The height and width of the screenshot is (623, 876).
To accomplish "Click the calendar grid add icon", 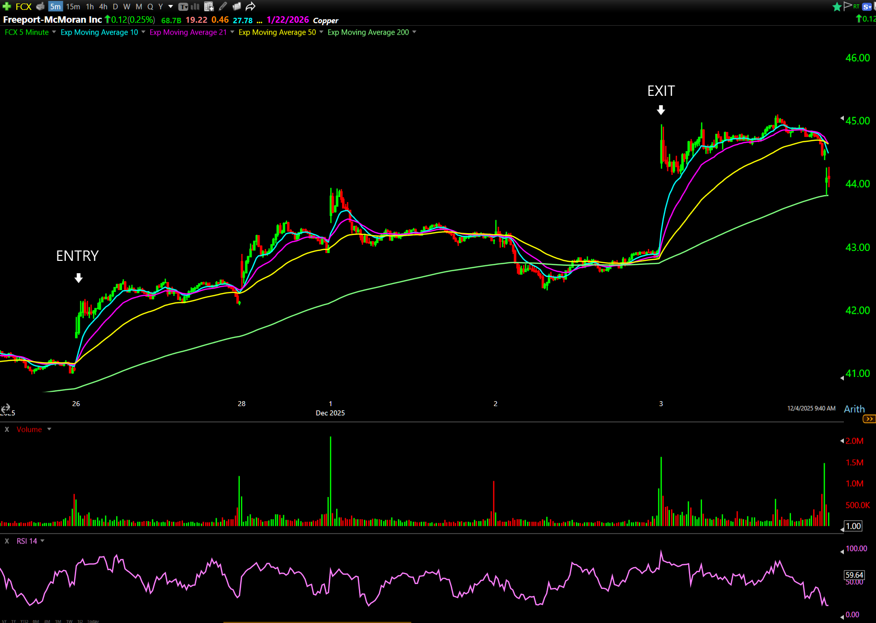I will click(x=209, y=6).
